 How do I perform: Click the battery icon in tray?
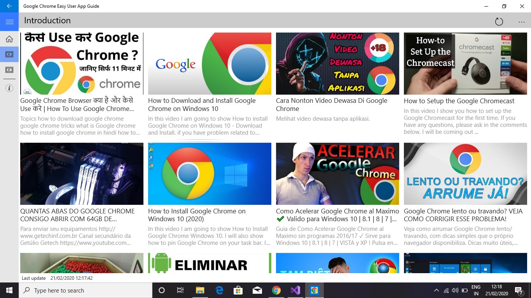(x=465, y=290)
